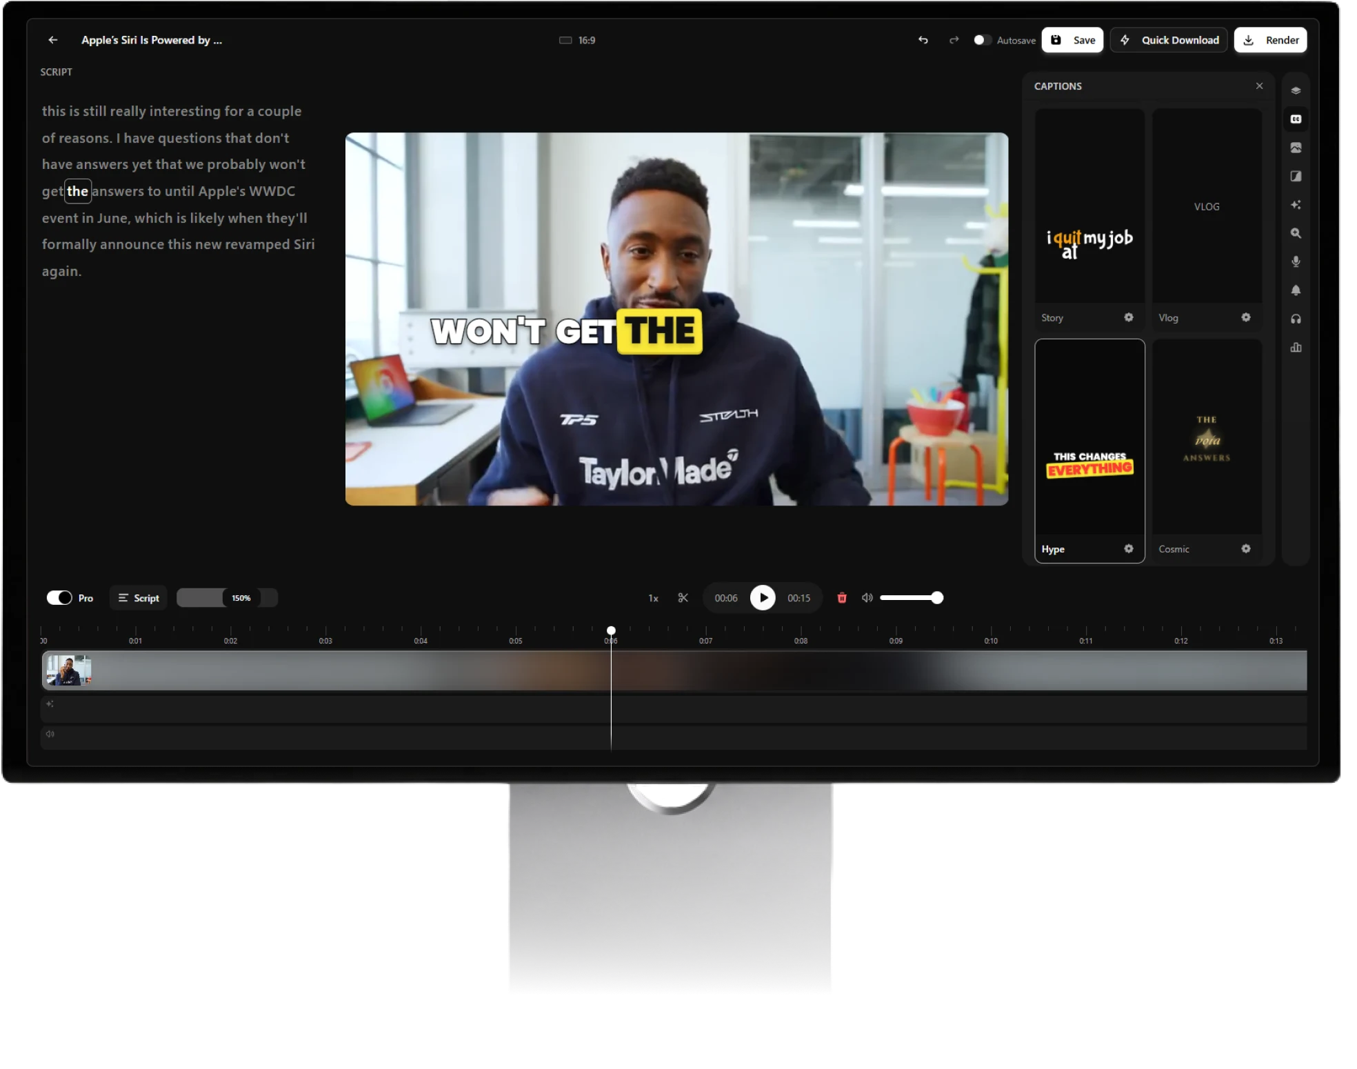Click the highlighted word "the" in script
The image size is (1357, 1069).
point(78,191)
